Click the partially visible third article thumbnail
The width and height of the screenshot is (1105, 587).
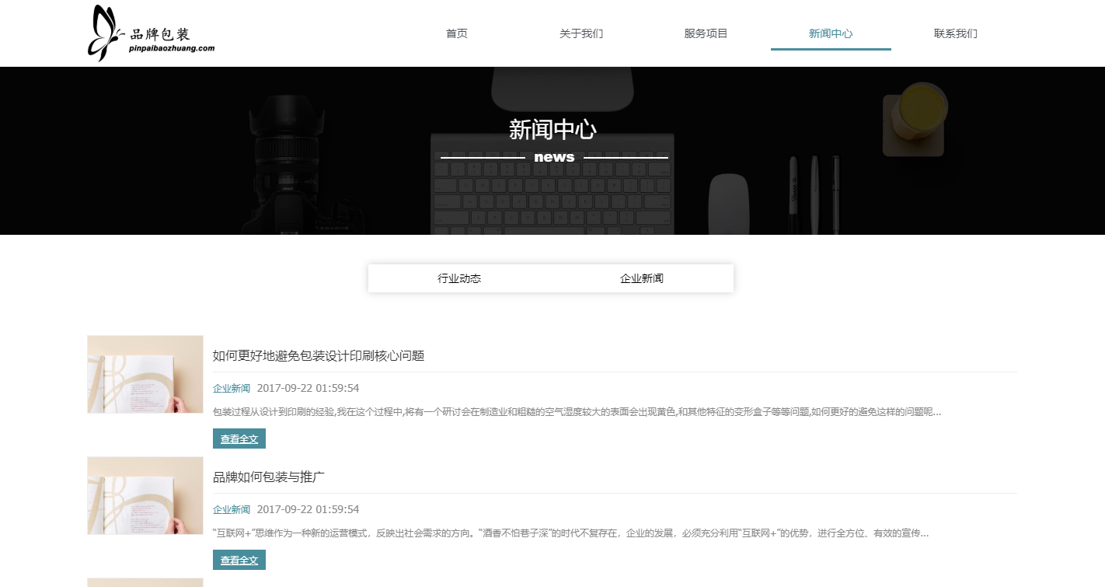point(145,582)
